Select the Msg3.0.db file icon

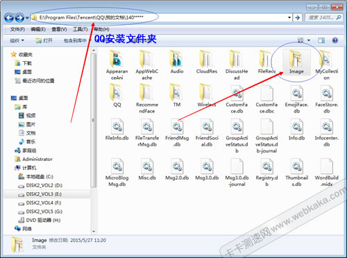tap(207, 166)
